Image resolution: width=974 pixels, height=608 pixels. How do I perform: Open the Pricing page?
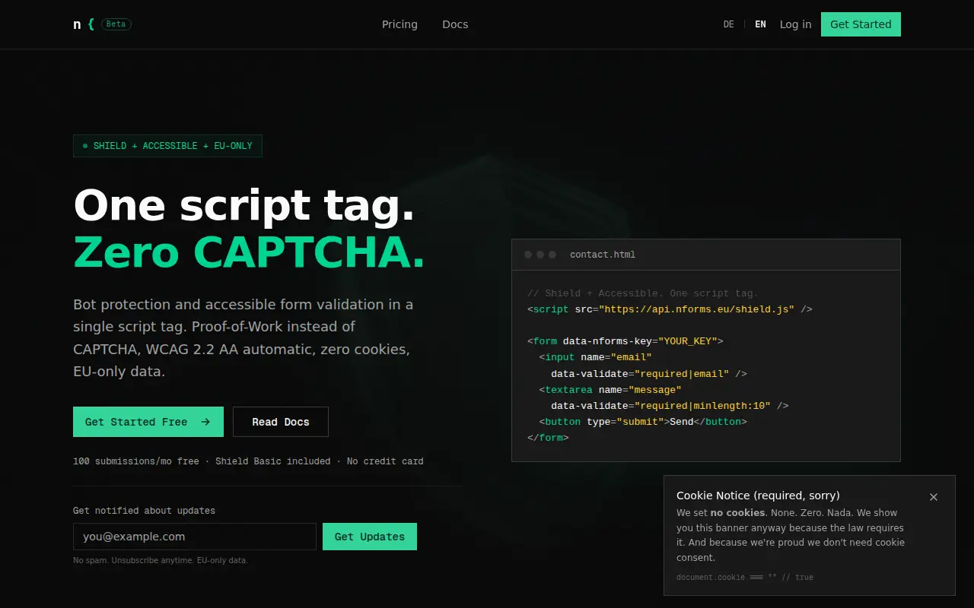[x=399, y=24]
